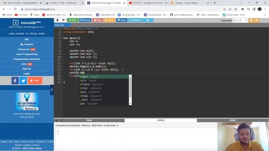Select '_Bool' keyword suggestion

coord(104,100)
